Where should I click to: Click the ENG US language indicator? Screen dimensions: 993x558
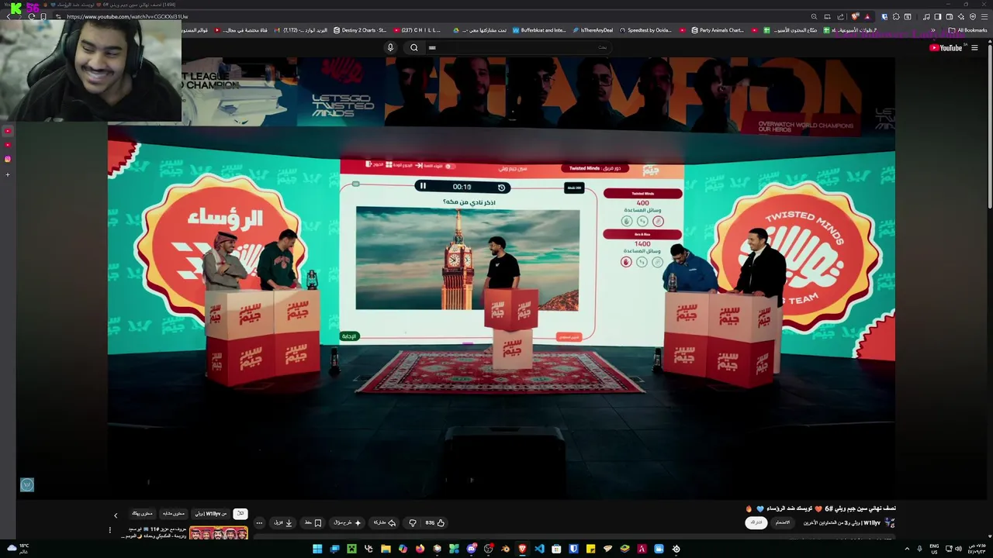934,549
